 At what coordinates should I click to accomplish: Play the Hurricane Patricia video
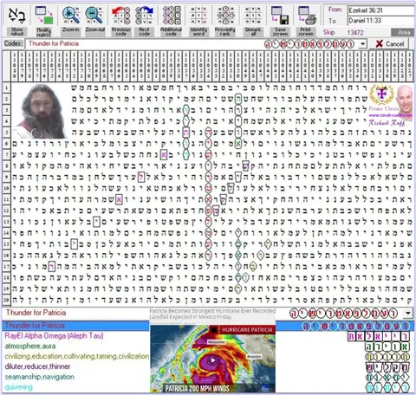point(213,360)
